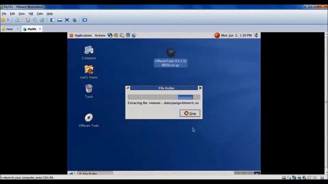The width and height of the screenshot is (328, 184).
Task: Close the Home tab
Action: click(x=17, y=29)
